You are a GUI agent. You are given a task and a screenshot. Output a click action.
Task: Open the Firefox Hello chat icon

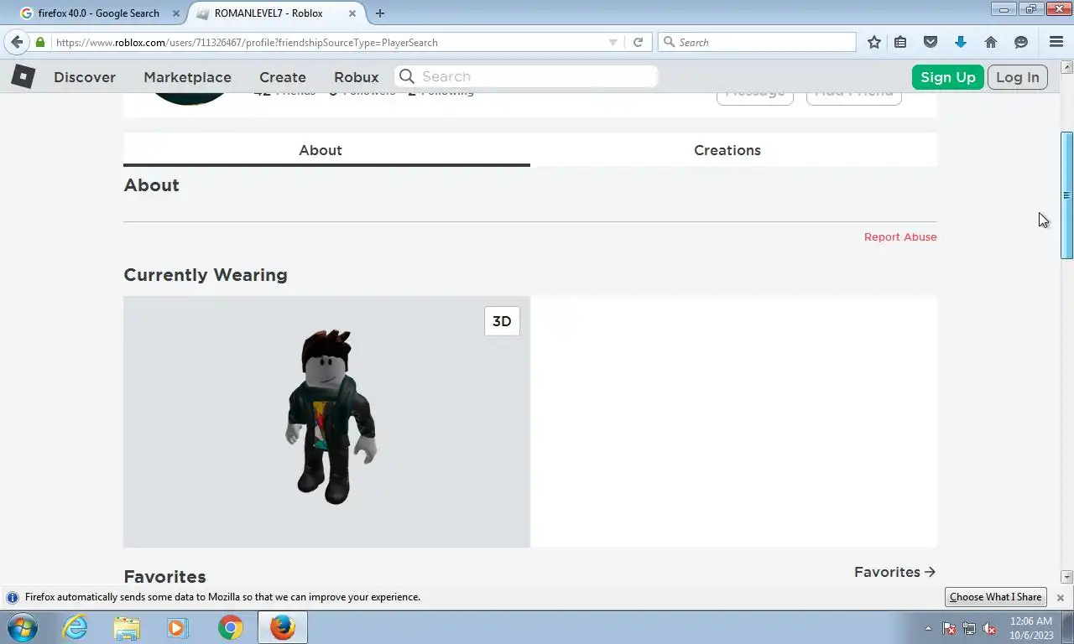tap(1021, 42)
